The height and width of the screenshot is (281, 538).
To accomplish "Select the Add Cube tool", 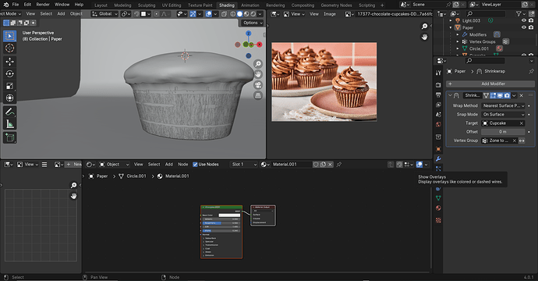I will coord(9,137).
